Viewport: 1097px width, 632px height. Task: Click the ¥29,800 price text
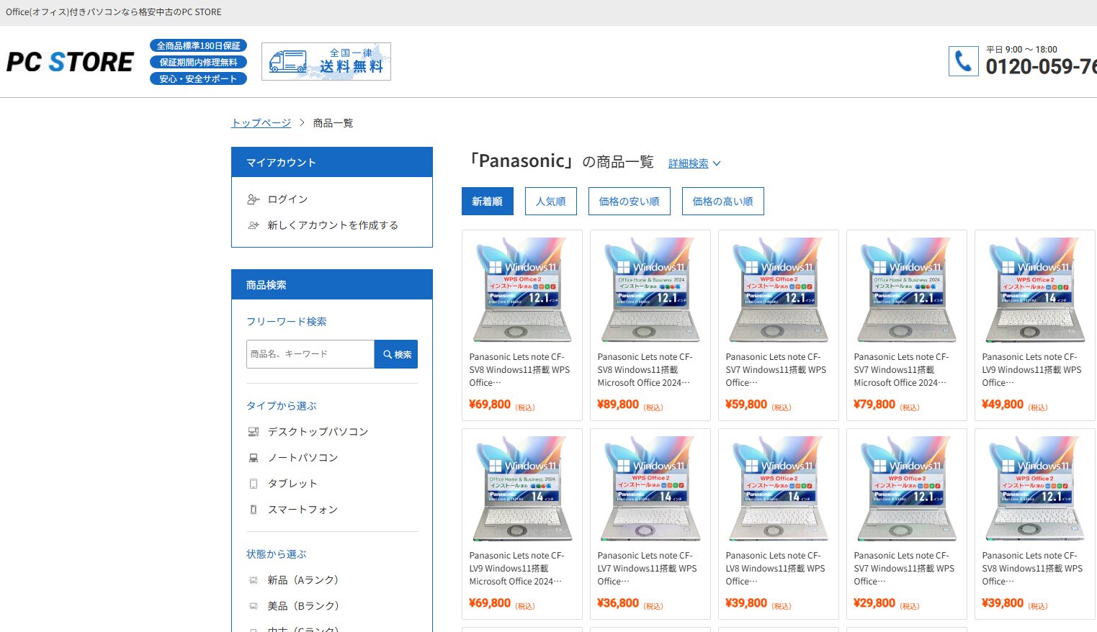point(874,603)
